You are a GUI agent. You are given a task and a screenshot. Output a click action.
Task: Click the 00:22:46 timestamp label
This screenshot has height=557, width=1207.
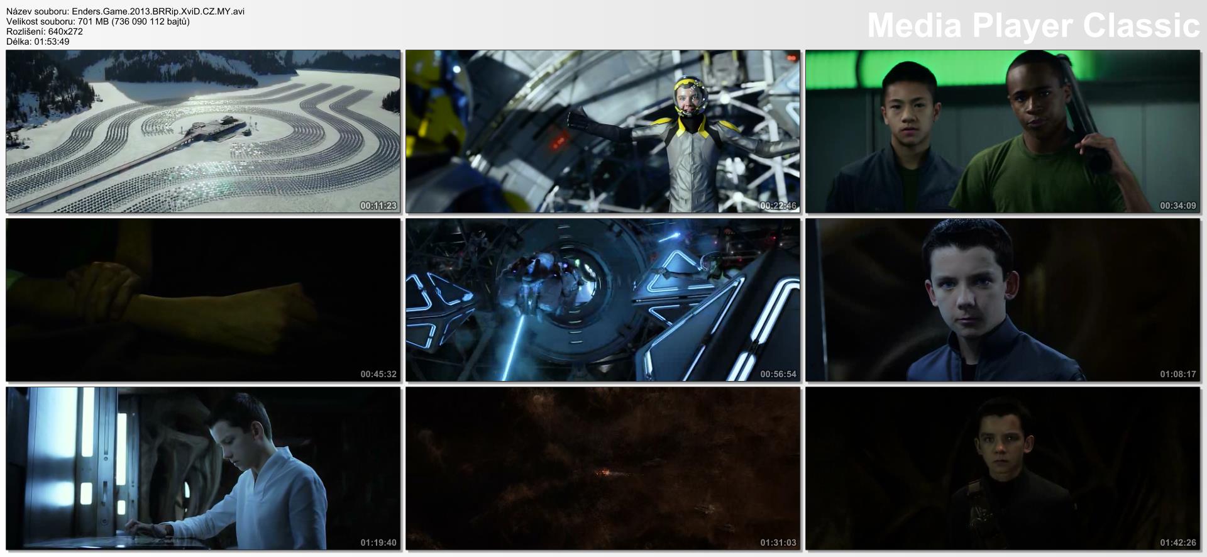tap(778, 206)
